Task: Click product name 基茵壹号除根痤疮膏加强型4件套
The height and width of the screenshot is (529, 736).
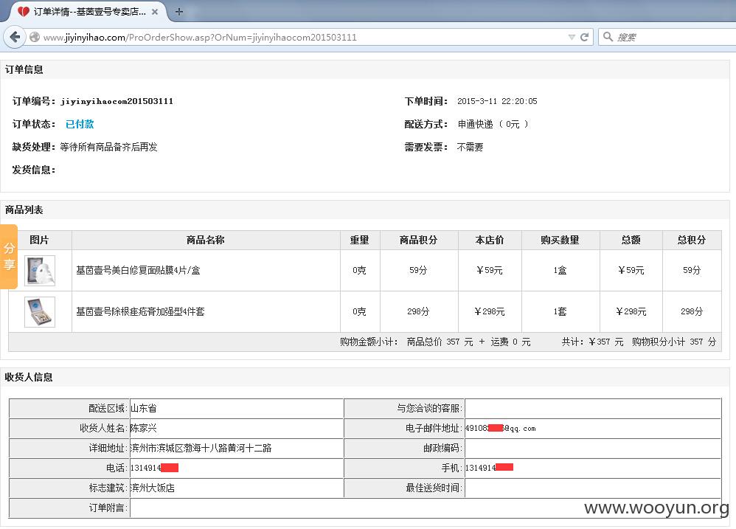Action: coord(140,311)
